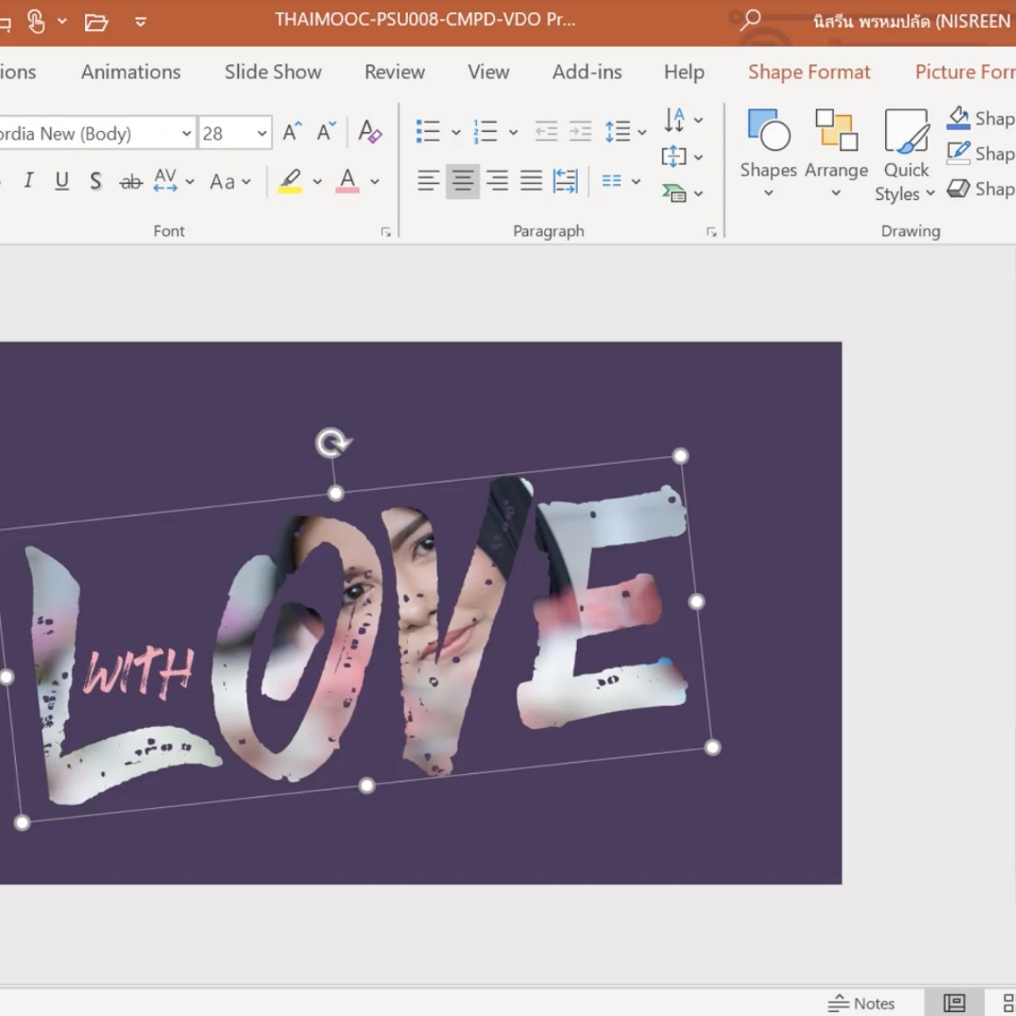Click the Numbering list icon
Image resolution: width=1016 pixels, height=1016 pixels.
click(485, 132)
